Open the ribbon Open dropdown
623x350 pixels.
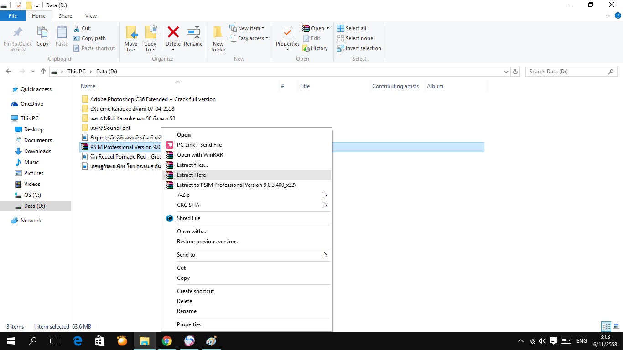pos(316,28)
